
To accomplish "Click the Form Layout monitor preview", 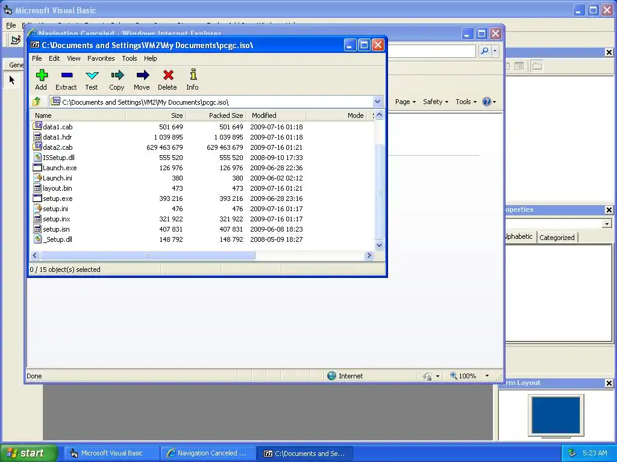I will (556, 416).
